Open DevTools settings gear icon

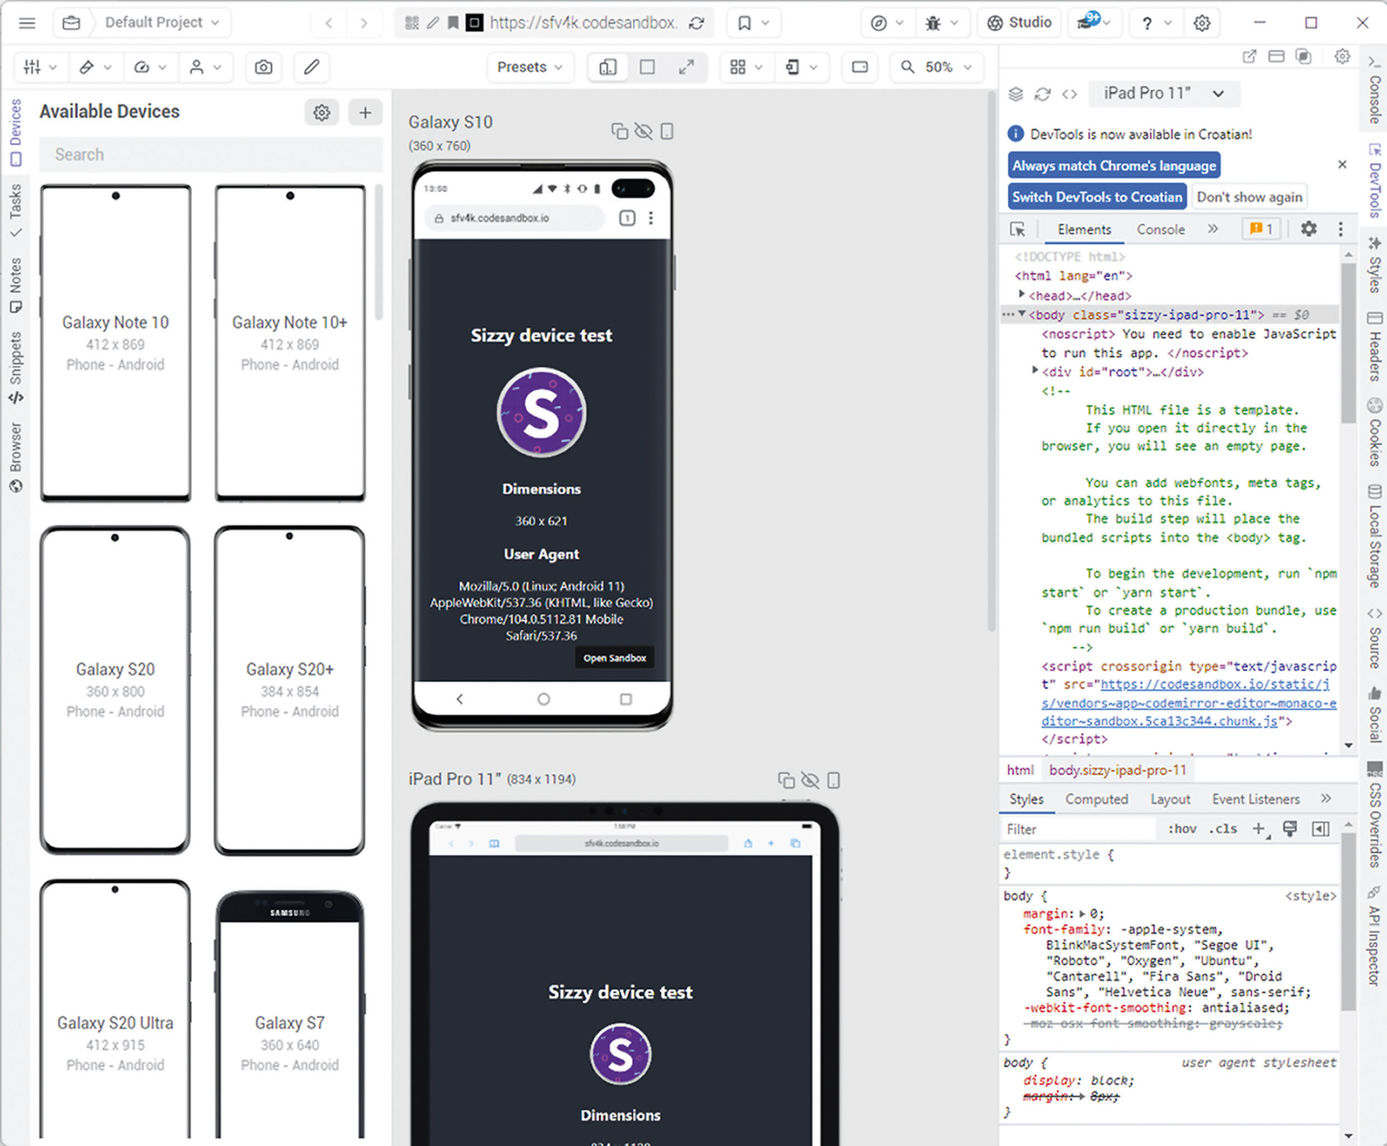(1308, 230)
